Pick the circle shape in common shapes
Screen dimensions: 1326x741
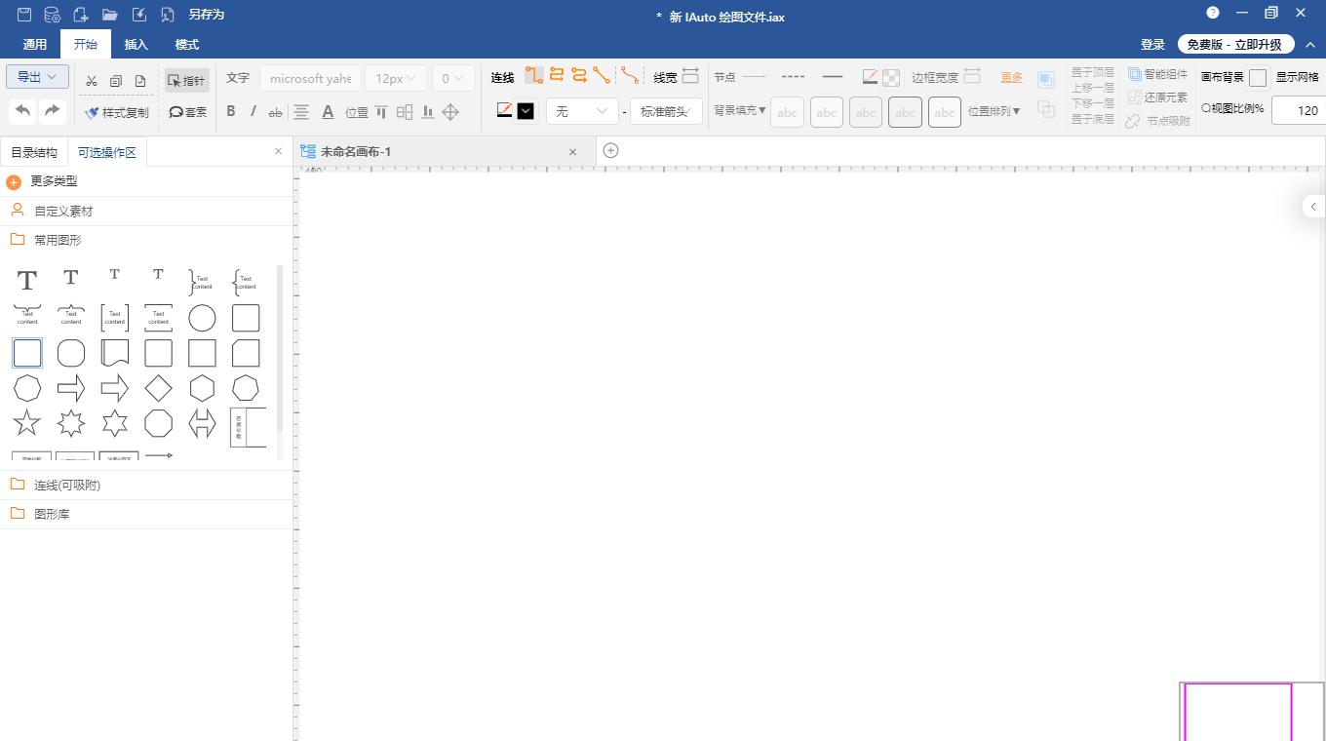202,318
